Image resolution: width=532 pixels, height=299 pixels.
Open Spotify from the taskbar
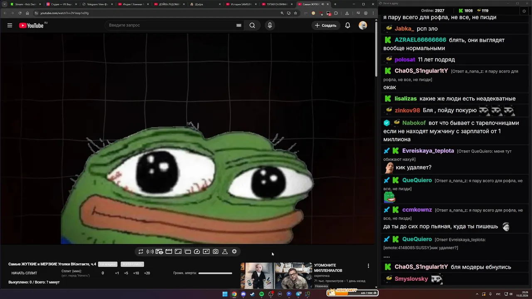pos(261,294)
